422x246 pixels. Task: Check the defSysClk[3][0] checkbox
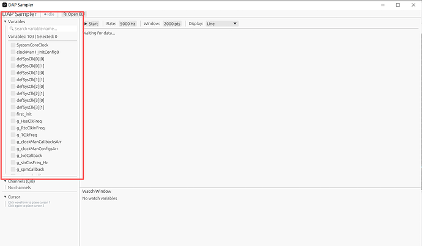(13, 100)
